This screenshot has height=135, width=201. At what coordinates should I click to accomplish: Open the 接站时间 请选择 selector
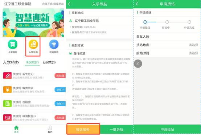[167, 53]
